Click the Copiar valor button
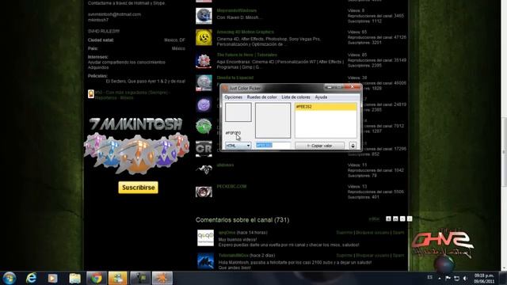This screenshot has width=507, height=285. [319, 146]
